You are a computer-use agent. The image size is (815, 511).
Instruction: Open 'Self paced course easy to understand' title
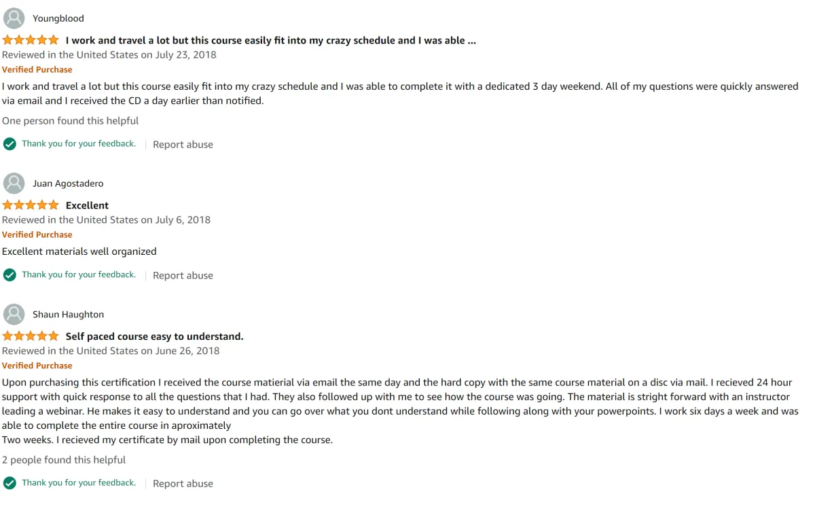(154, 336)
